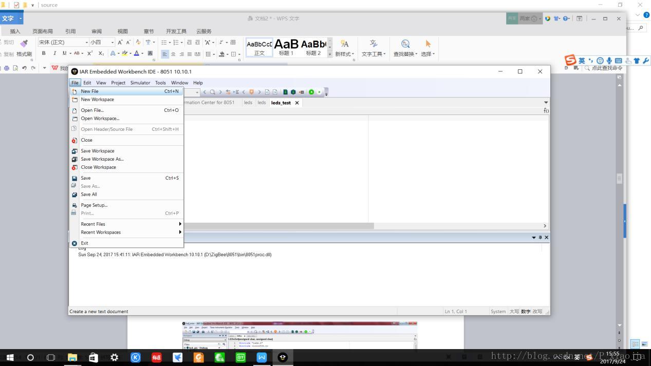Open the WPS numbered list dropdown

pyautogui.click(x=181, y=43)
